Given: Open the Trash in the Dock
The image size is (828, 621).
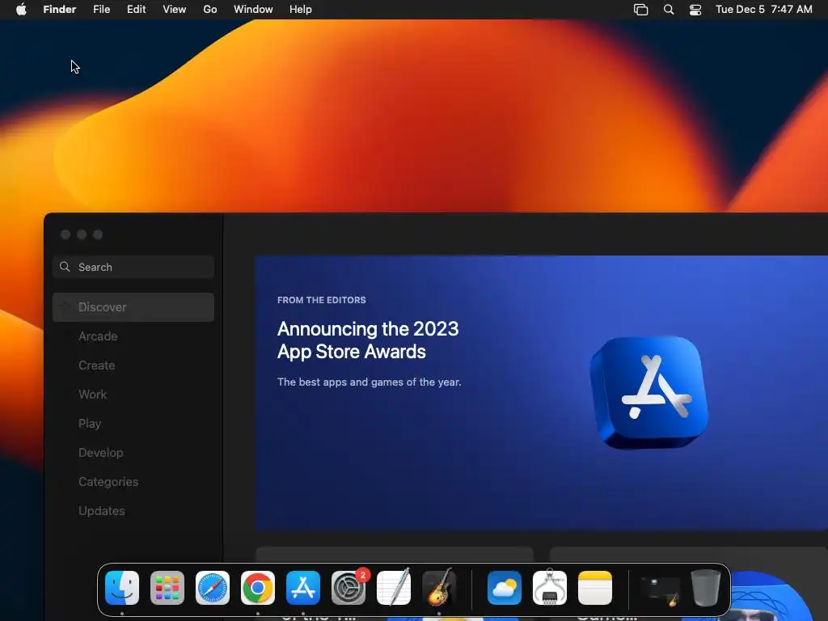Looking at the screenshot, I should 705,588.
